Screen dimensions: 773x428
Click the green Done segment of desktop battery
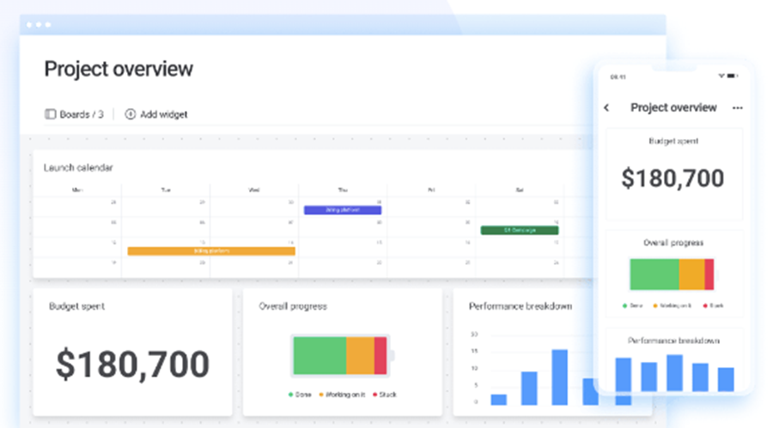(319, 355)
